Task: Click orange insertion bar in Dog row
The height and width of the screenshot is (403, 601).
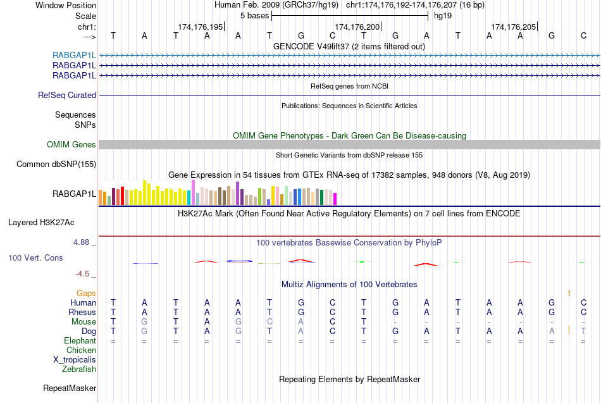Action: (569, 330)
